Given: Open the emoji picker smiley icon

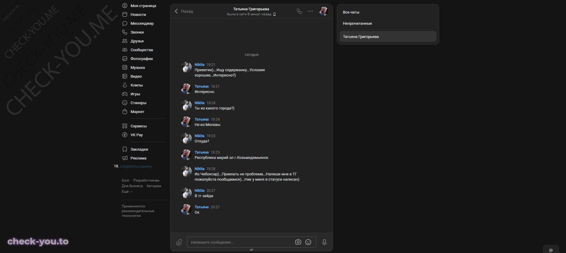Looking at the screenshot, I should click(308, 242).
